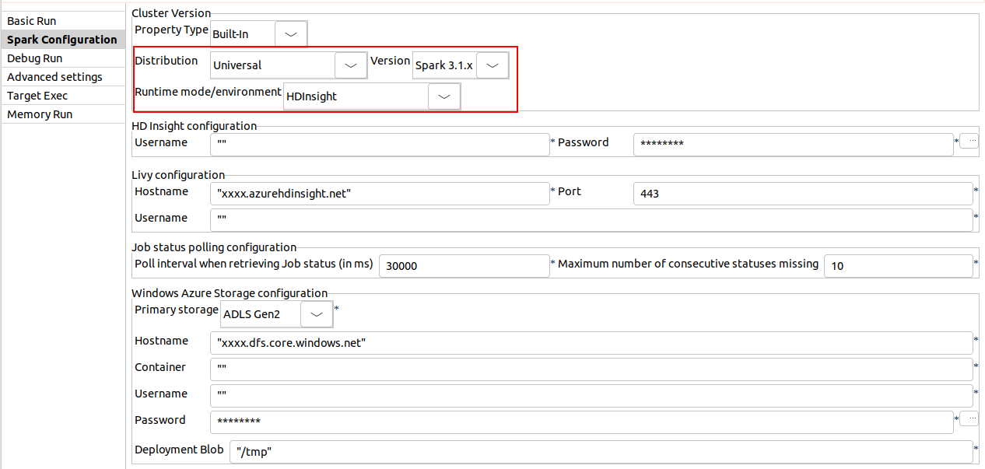Open the Distribution dropdown showing Universal
This screenshot has height=469, width=985.
click(350, 66)
